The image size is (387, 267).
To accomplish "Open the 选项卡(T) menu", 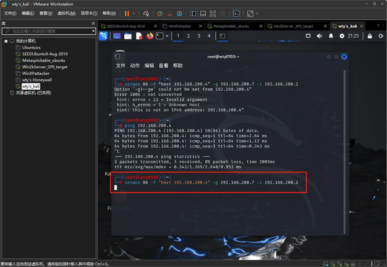I will 89,13.
